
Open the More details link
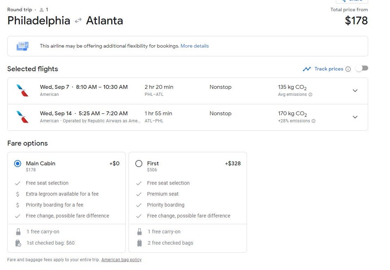(194, 46)
